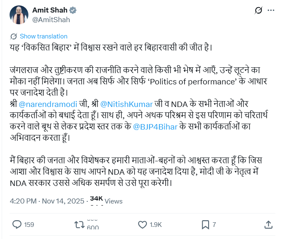Screen dimensions: 282x239
Task: Toggle the bookmark icon
Action: tap(205, 225)
